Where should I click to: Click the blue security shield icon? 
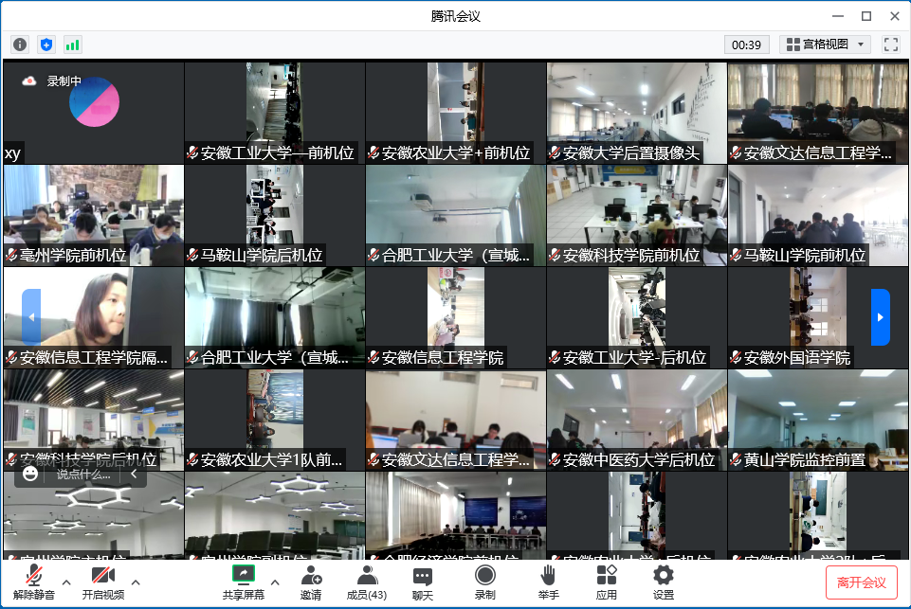[x=46, y=45]
